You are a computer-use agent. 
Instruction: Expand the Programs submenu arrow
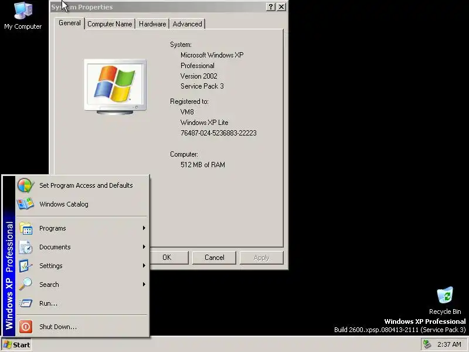(144, 228)
